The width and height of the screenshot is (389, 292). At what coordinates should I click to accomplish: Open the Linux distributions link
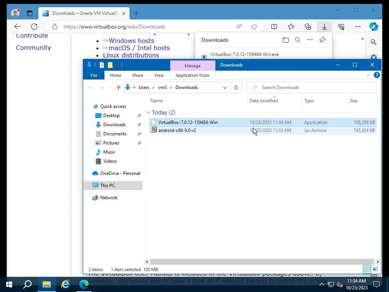131,55
